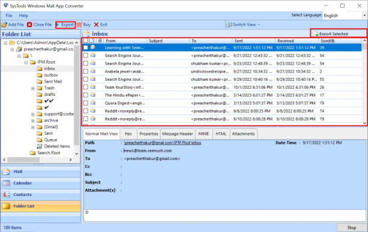The image size is (368, 232).
Task: Click the email list vertical scrollbar down arrow
Action: 364,123
